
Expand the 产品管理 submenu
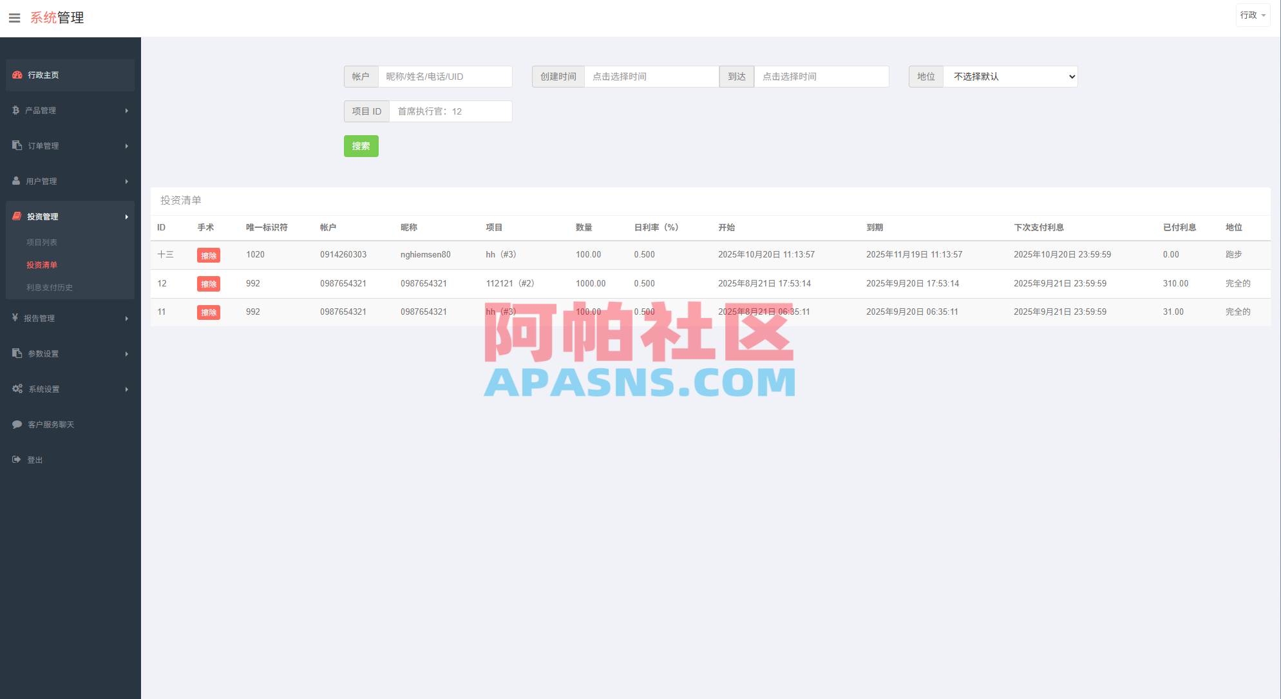tap(126, 111)
